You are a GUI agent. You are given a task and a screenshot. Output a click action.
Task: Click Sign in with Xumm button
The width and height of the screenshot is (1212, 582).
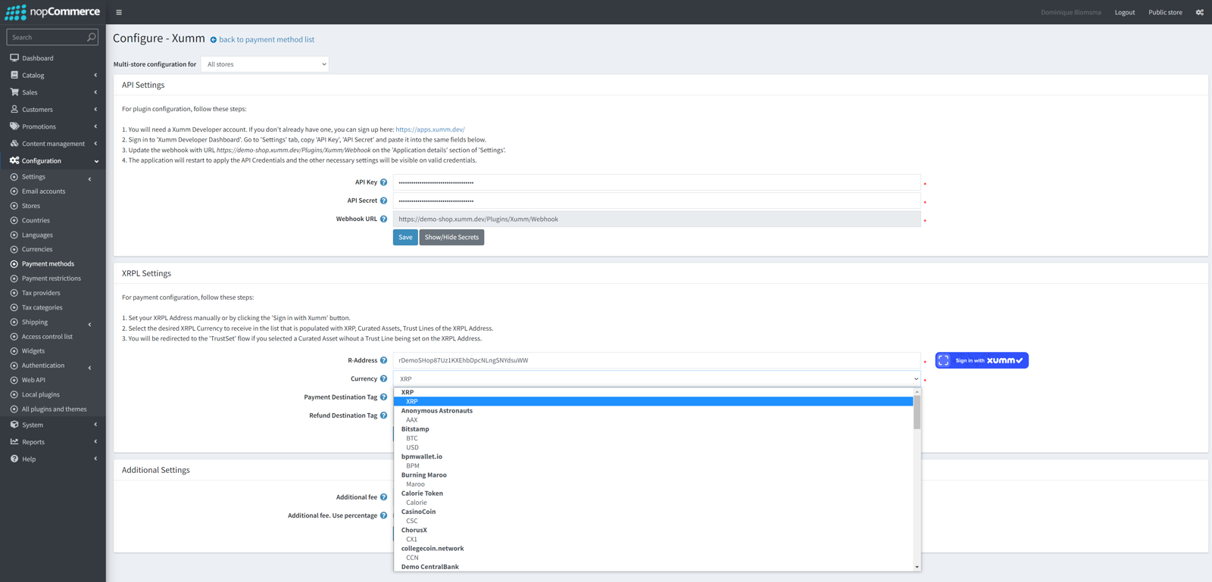coord(982,360)
